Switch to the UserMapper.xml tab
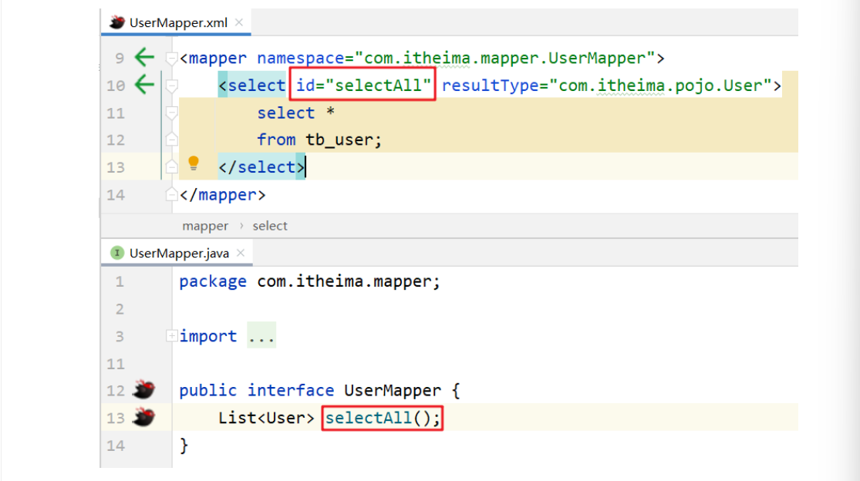The image size is (860, 481). point(176,22)
